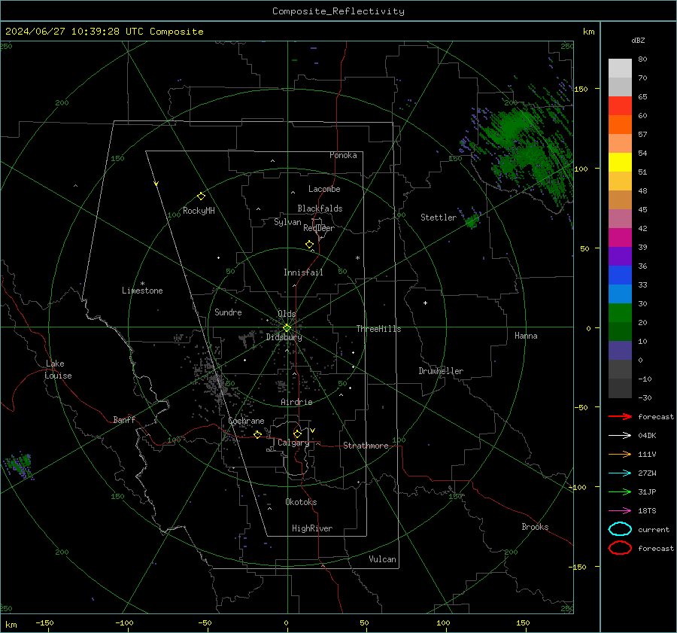The width and height of the screenshot is (677, 633).
Task: Click the cyan current ellipse symbol
Action: (x=620, y=529)
